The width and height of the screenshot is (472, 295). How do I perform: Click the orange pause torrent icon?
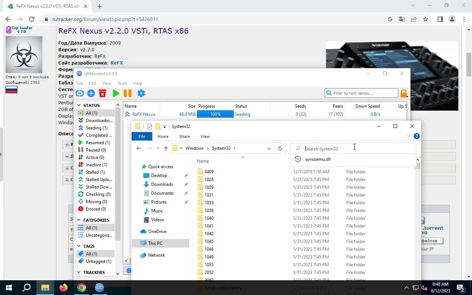128,93
